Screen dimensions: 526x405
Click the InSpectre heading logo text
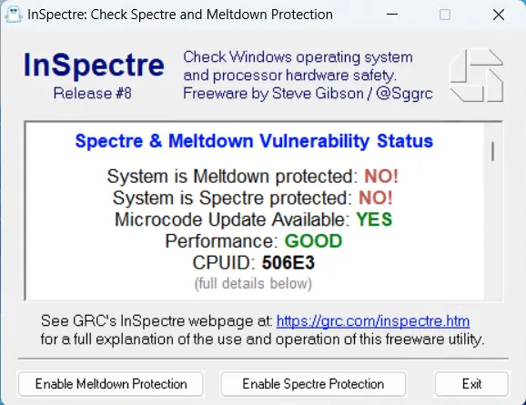[x=94, y=66]
